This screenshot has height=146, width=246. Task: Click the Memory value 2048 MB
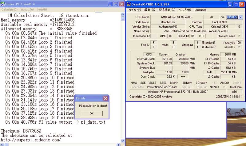point(226,54)
